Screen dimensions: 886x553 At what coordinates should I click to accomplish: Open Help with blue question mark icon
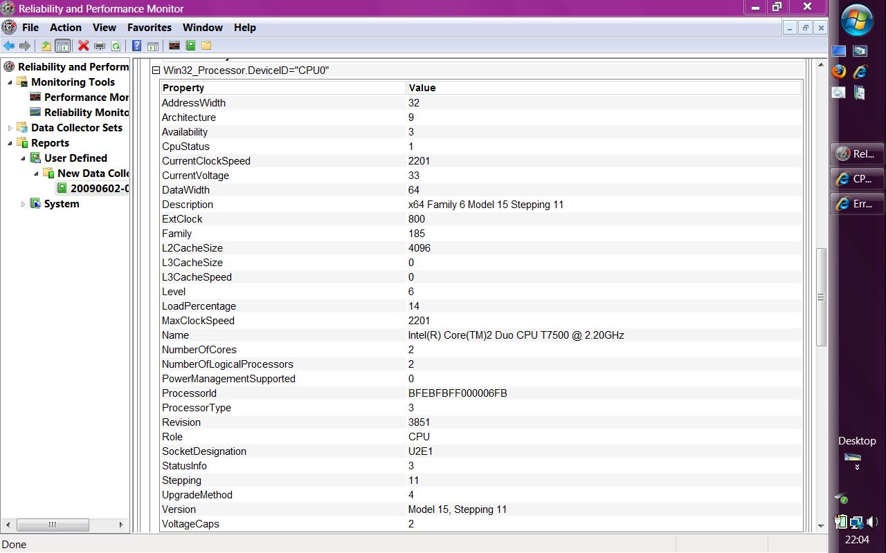click(x=136, y=46)
